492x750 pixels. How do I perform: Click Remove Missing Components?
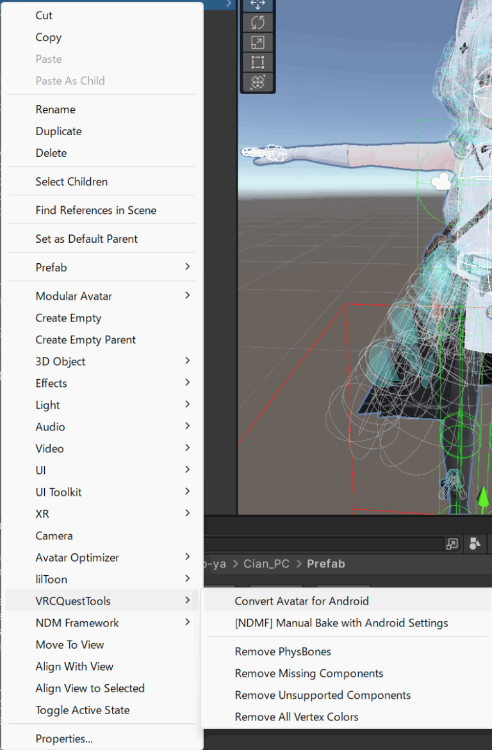coord(309,673)
